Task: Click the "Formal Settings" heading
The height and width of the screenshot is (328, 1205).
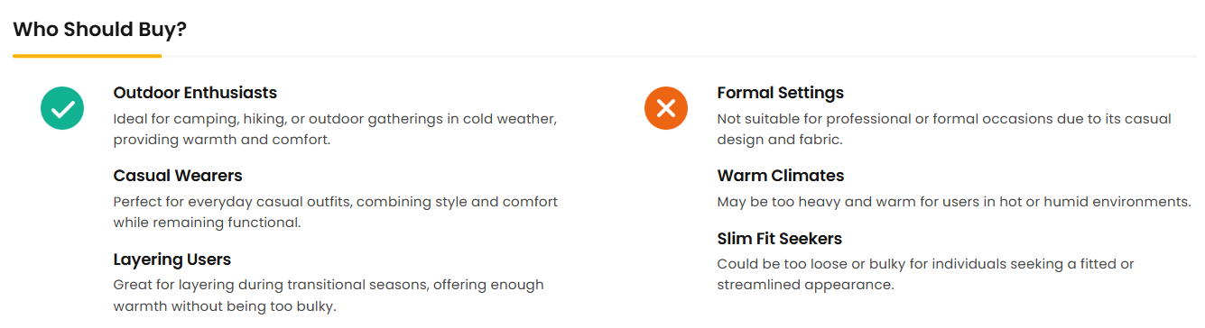Action: tap(781, 93)
